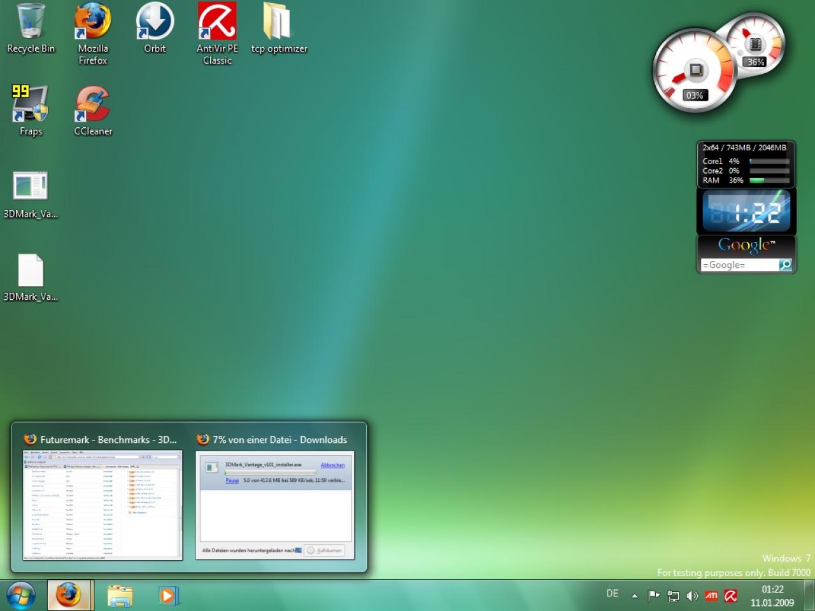
Task: Click the download progress bar in preview
Action: (270, 473)
